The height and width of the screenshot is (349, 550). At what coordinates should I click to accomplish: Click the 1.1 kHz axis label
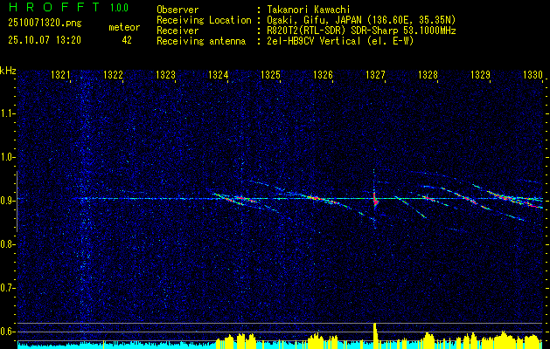click(7, 113)
